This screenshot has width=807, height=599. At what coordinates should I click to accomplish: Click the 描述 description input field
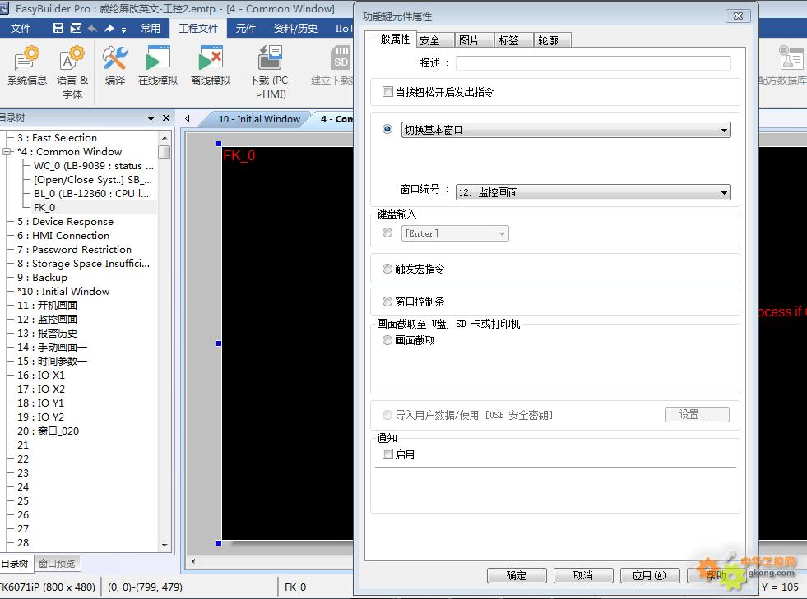point(592,63)
